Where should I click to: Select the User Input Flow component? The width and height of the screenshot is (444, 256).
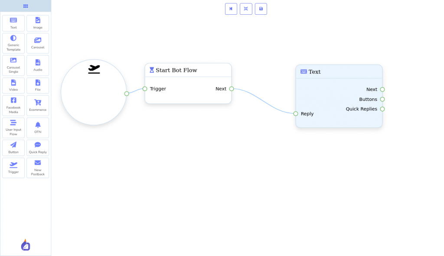[x=13, y=127]
